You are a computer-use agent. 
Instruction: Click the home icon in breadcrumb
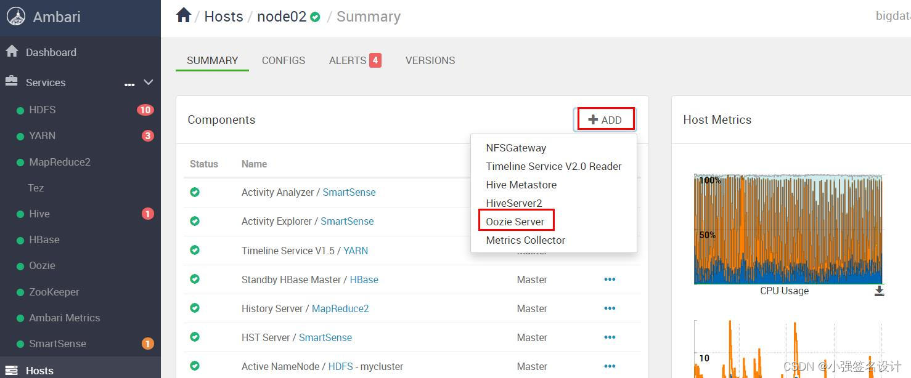(183, 15)
